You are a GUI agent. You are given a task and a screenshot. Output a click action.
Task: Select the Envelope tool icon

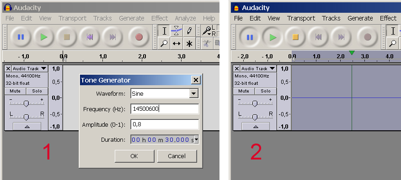point(176,31)
